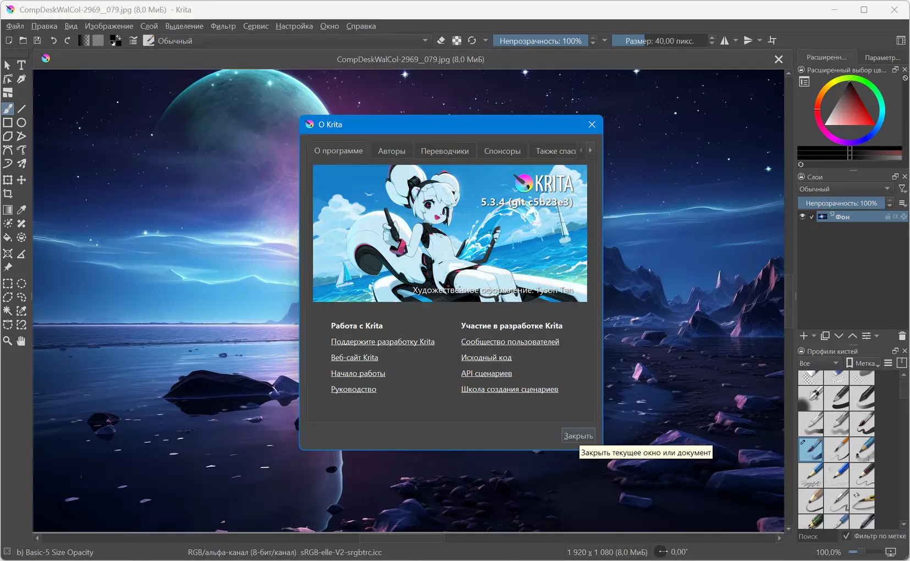Open the layer properties dropdown arrow
The height and width of the screenshot is (561, 910).
[x=876, y=336]
